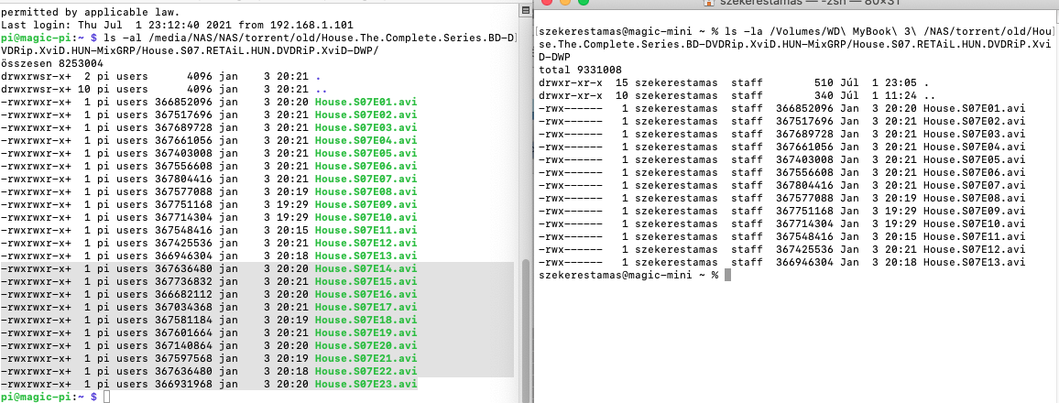1059x403 pixels.
Task: Click House.S07E01.avi in the magic-mini terminal
Action: 974,108
